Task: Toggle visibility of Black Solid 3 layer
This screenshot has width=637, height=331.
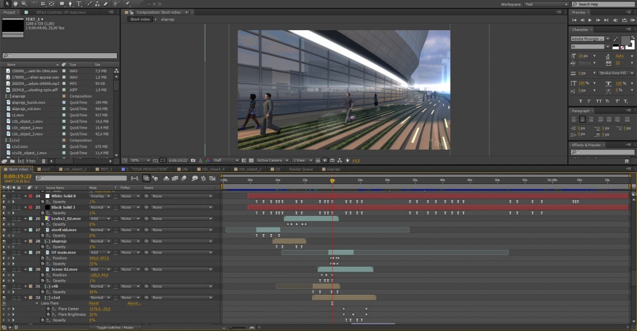Action: [x=4, y=208]
